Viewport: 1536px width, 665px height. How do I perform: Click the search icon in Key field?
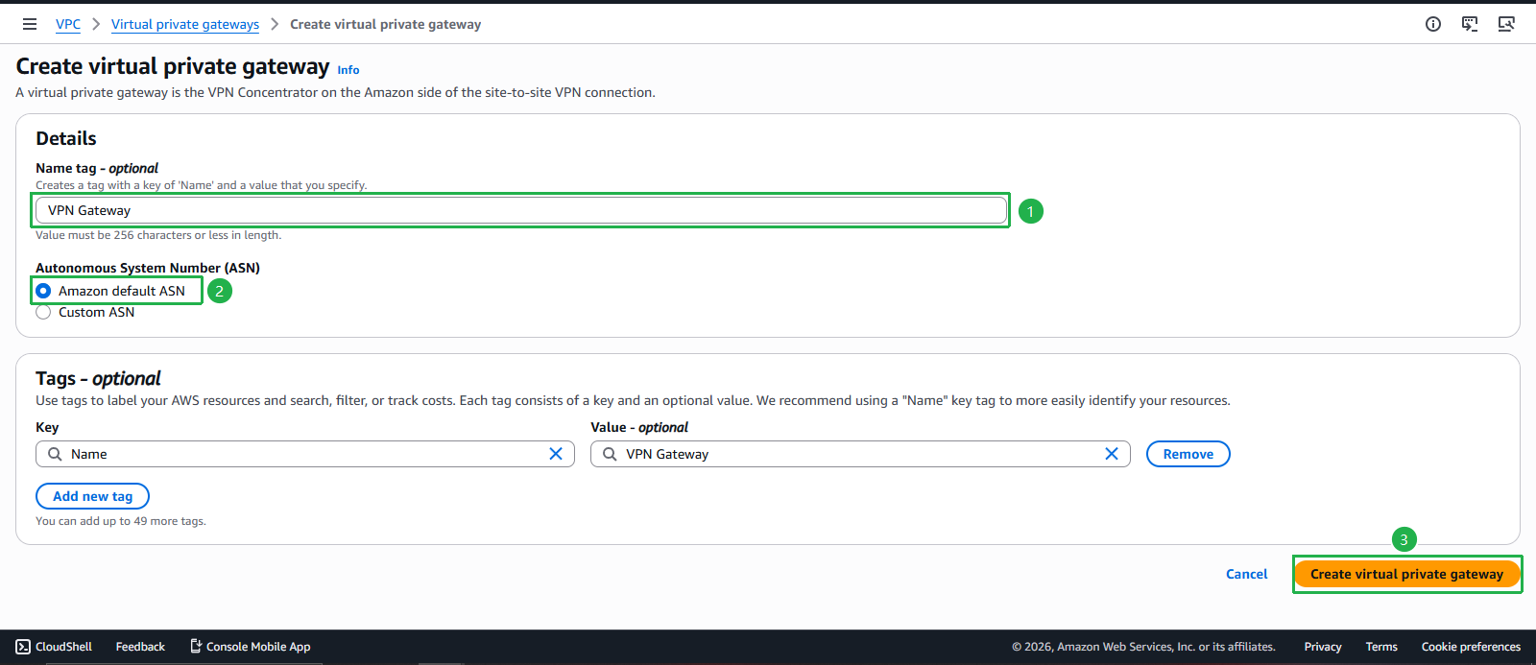pyautogui.click(x=55, y=454)
